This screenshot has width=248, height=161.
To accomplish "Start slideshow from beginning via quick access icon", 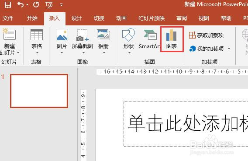I will click(x=49, y=5).
